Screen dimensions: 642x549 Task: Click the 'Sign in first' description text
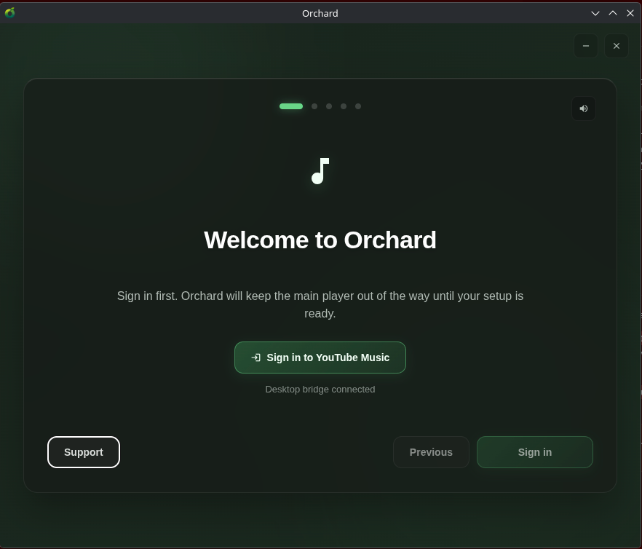point(320,304)
